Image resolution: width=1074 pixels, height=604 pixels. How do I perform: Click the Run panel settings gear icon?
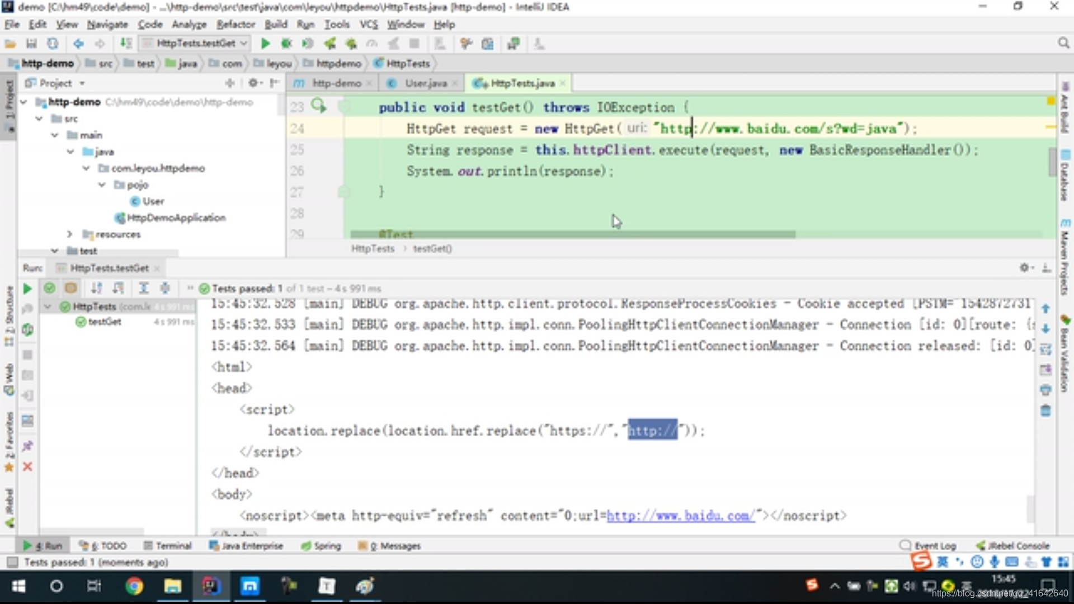click(1025, 268)
